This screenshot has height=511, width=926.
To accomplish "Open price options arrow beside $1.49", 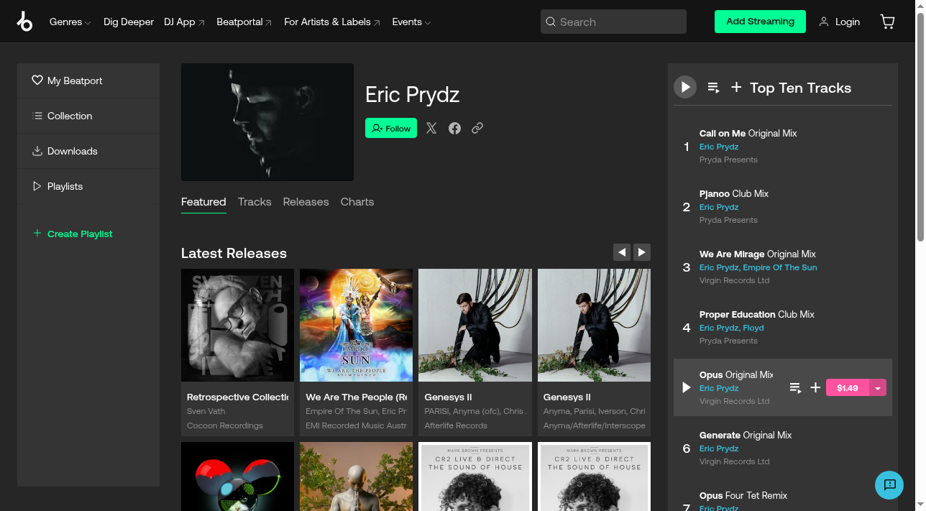I will pyautogui.click(x=878, y=387).
